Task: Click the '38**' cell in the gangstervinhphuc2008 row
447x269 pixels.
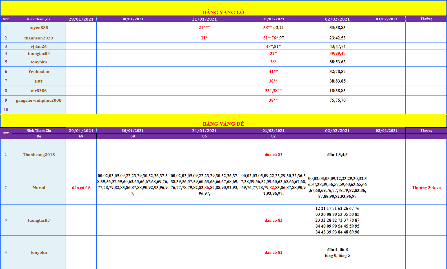Action: 273,100
